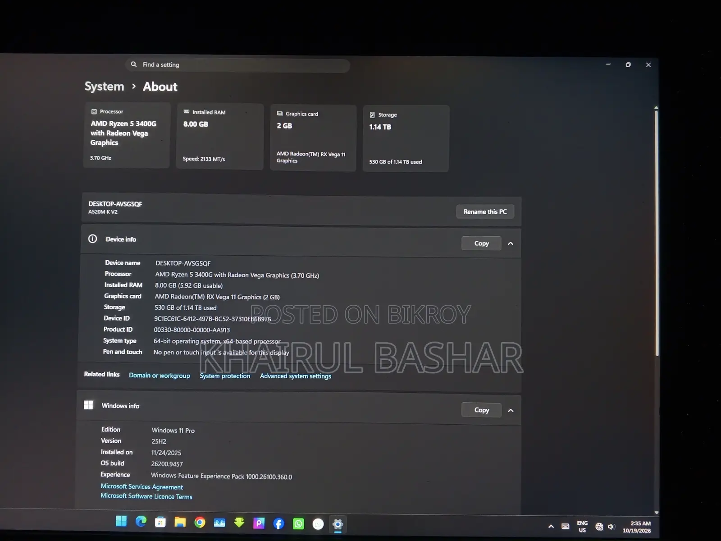Open the purple P app on taskbar
Viewport: 721px width, 541px height.
point(259,523)
